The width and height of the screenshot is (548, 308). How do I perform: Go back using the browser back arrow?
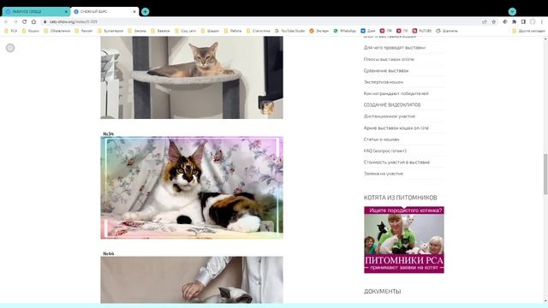[6, 21]
